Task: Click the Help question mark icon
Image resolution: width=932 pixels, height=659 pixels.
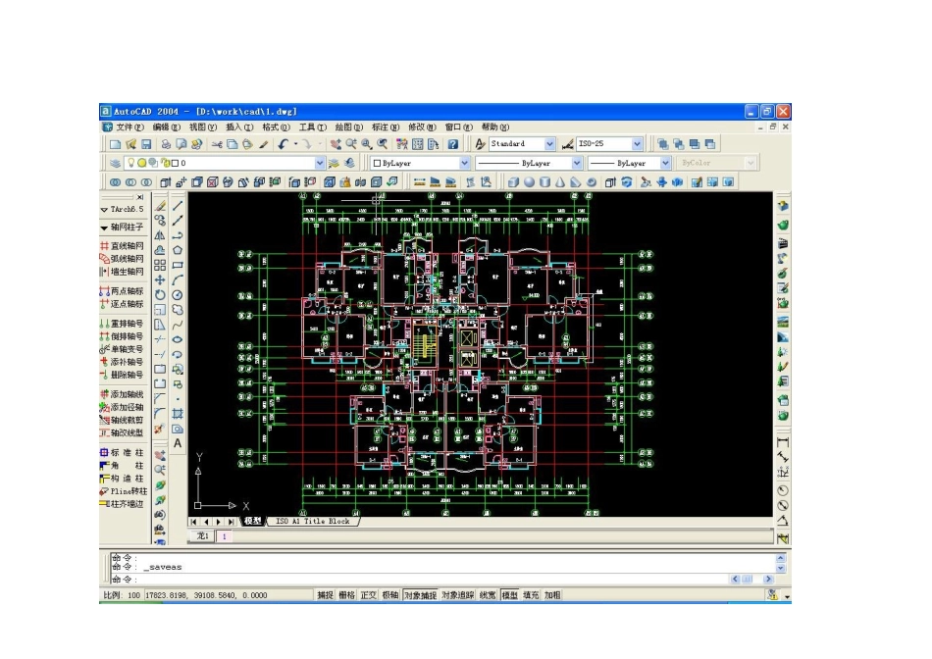Action: pos(453,144)
